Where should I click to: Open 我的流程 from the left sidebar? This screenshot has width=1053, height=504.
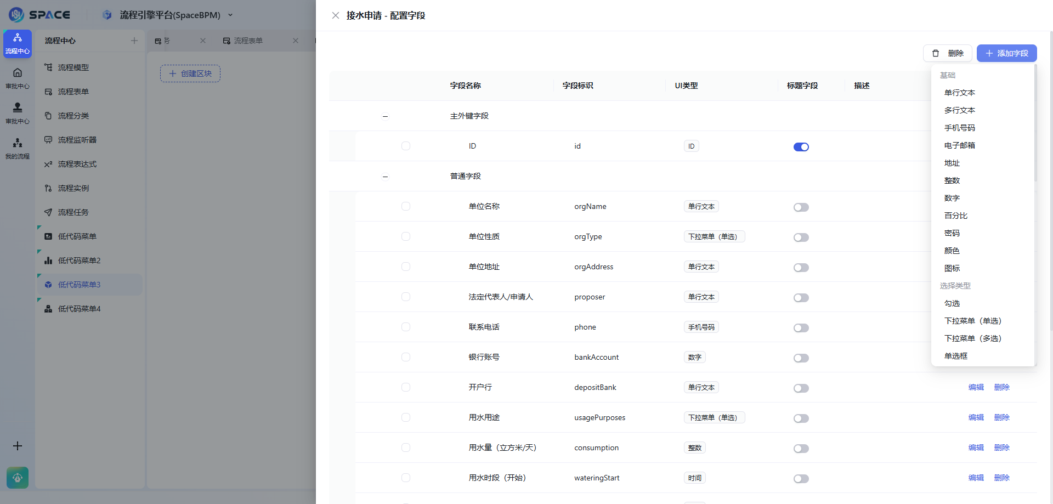(17, 146)
